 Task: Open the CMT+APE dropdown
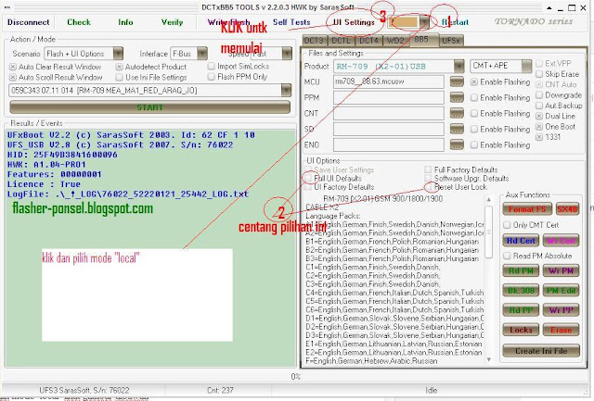point(526,66)
